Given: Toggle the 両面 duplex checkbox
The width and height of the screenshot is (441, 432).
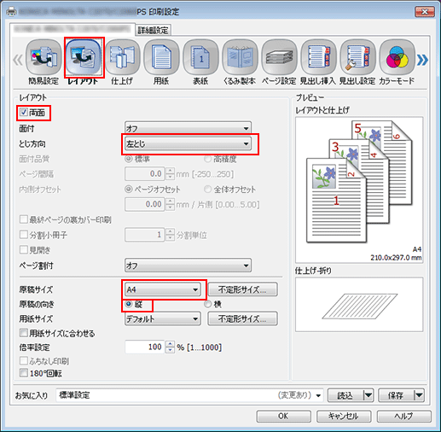Looking at the screenshot, I should pyautogui.click(x=24, y=113).
